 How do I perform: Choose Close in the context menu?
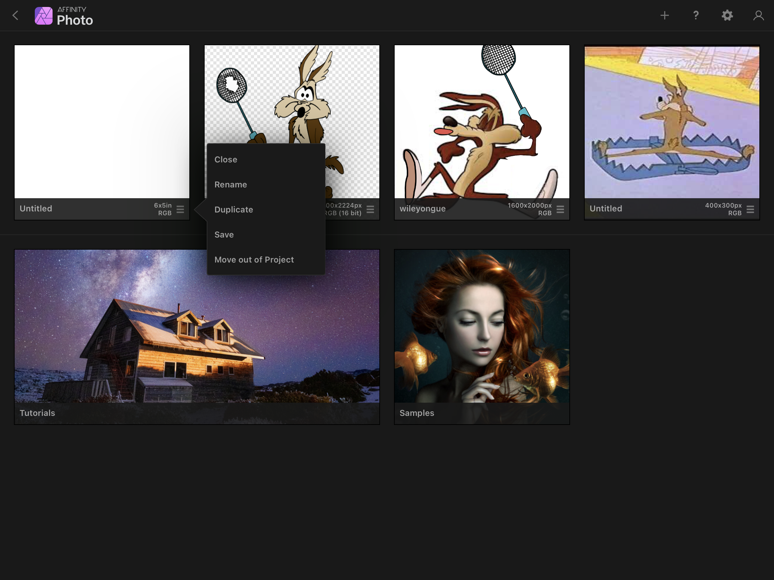click(266, 159)
